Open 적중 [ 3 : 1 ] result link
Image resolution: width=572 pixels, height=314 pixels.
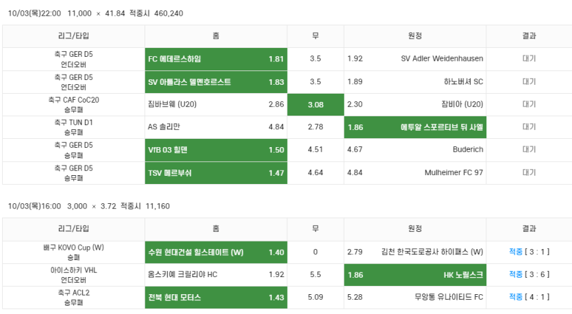529,252
